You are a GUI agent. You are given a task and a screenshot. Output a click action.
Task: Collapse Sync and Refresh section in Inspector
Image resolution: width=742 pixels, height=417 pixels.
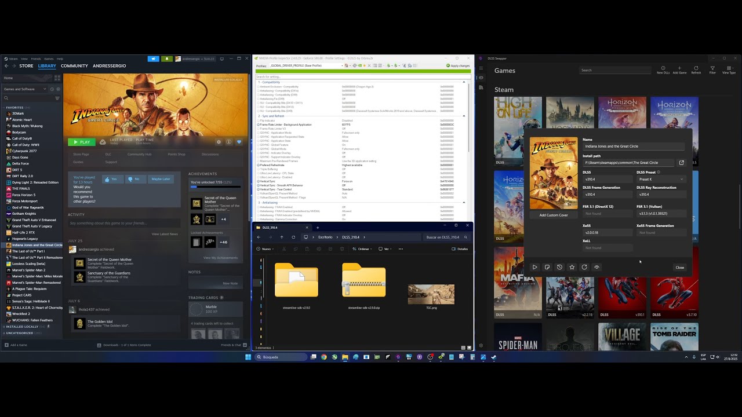click(464, 116)
